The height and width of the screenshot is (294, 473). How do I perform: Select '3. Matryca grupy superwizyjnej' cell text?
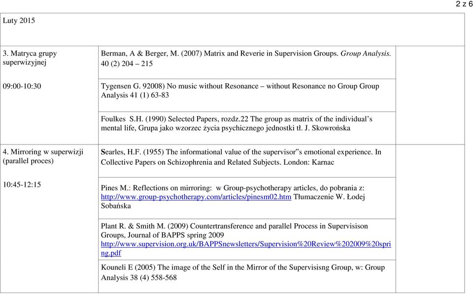[30, 58]
